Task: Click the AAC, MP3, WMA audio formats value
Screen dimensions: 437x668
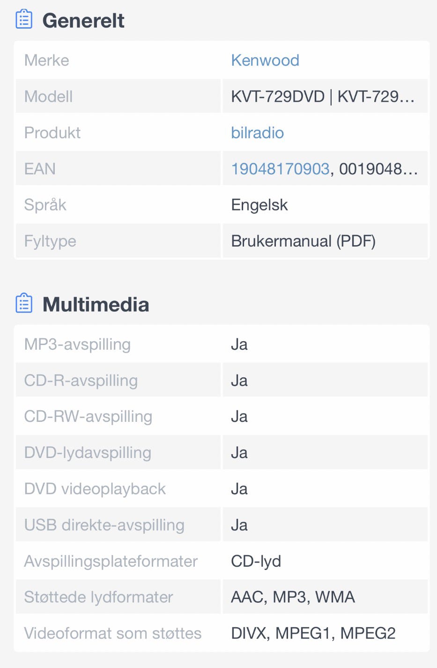Action: pos(293,597)
